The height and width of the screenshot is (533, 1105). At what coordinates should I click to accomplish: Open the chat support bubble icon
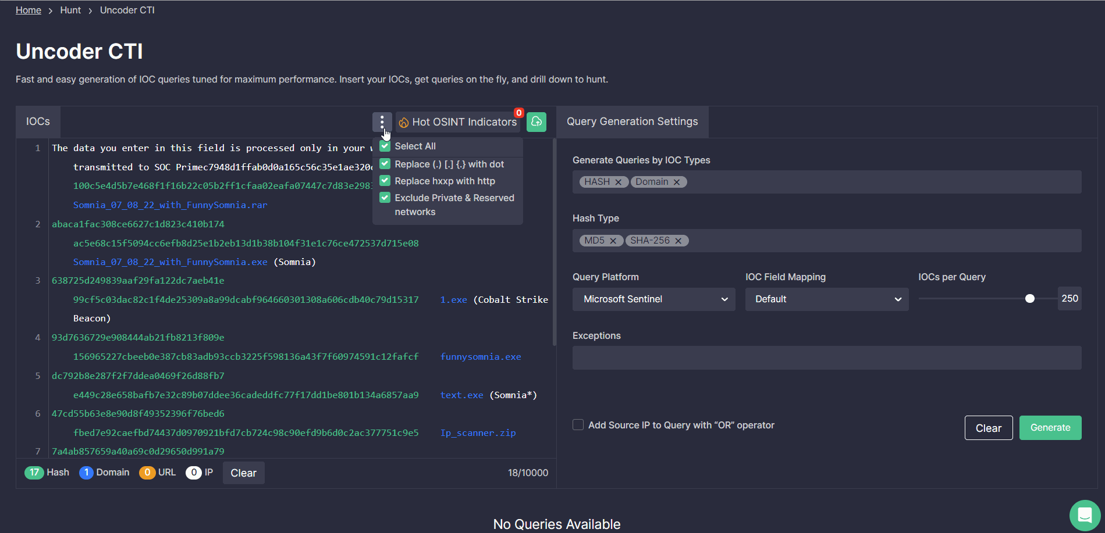click(x=1085, y=515)
